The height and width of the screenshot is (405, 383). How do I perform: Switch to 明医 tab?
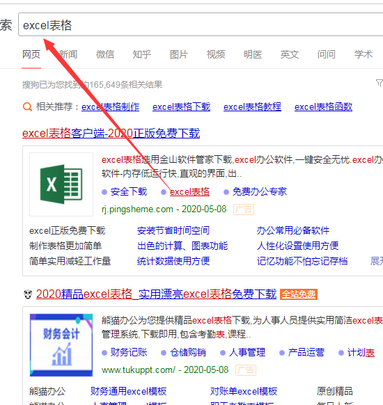[x=253, y=54]
